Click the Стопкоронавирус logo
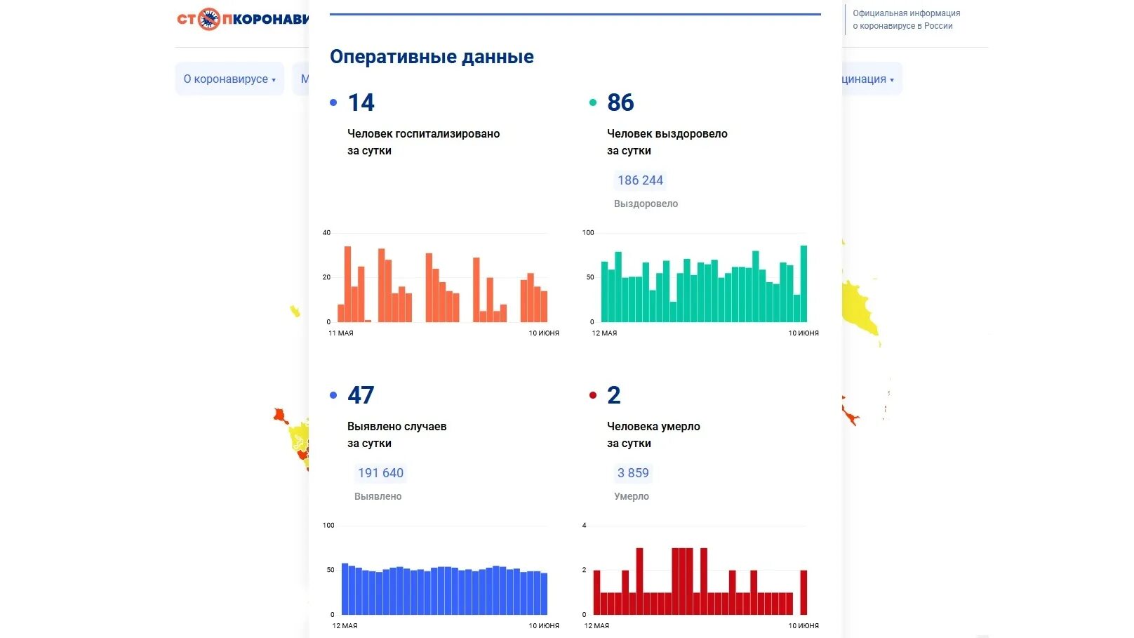The height and width of the screenshot is (638, 1134). (243, 19)
